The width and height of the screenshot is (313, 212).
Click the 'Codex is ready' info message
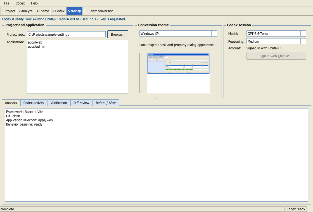pos(64,19)
